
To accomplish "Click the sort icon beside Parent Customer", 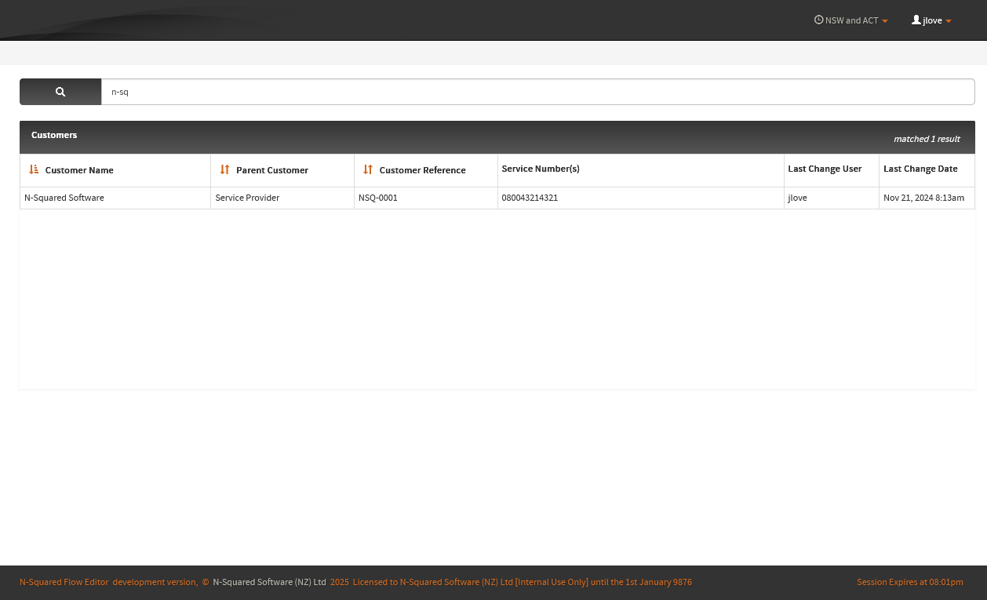I will coord(224,169).
